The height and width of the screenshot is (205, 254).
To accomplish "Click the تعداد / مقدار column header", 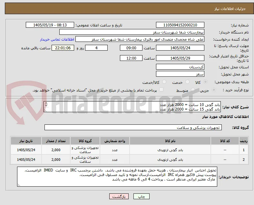I will click(x=56, y=141).
